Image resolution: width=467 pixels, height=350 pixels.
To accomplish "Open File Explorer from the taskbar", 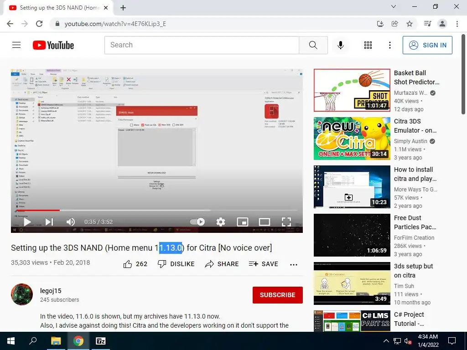I will point(56,341).
